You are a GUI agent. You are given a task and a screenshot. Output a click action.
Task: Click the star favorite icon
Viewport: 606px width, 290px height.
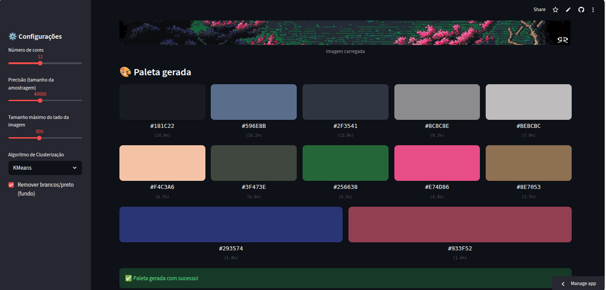555,10
